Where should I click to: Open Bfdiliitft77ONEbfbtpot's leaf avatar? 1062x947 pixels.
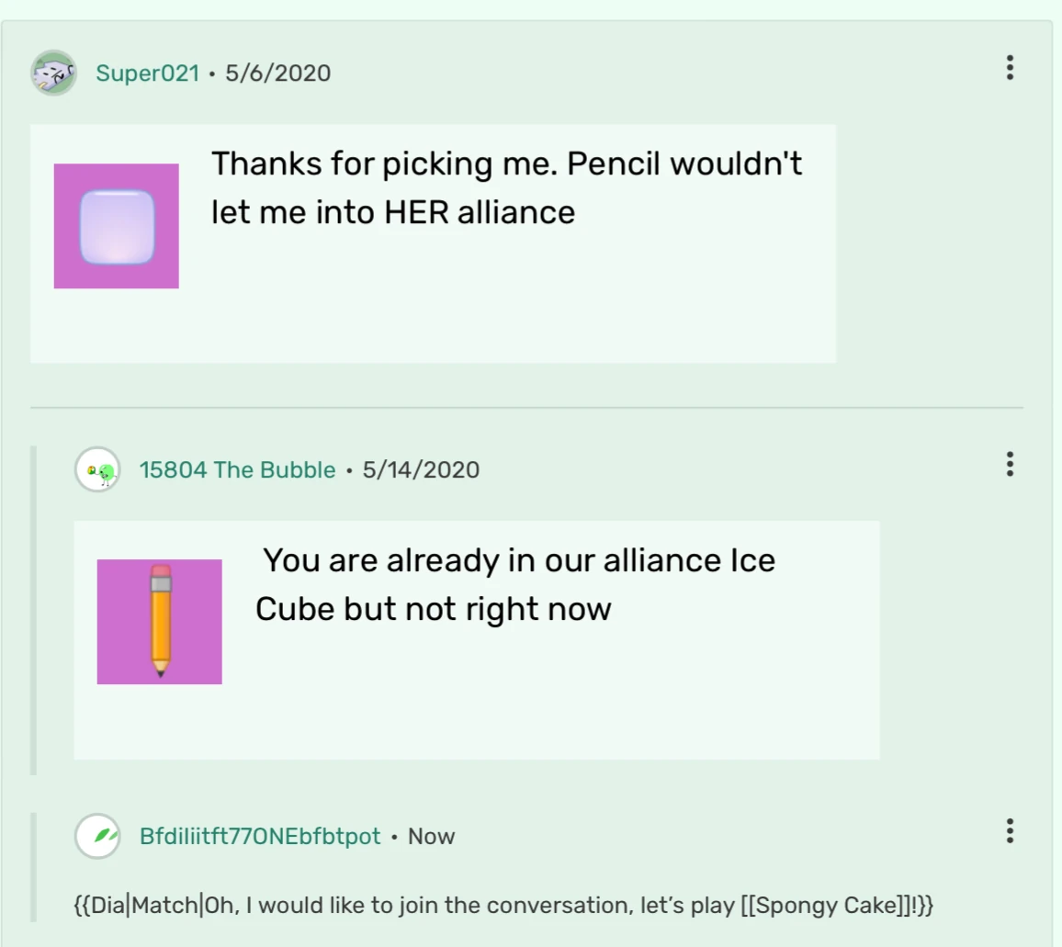(x=97, y=836)
